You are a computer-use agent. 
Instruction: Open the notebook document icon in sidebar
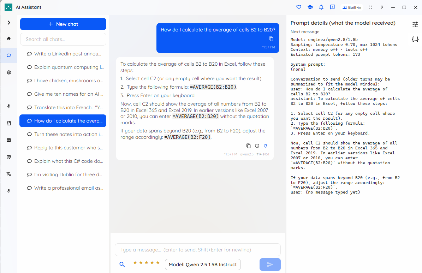click(x=9, y=123)
